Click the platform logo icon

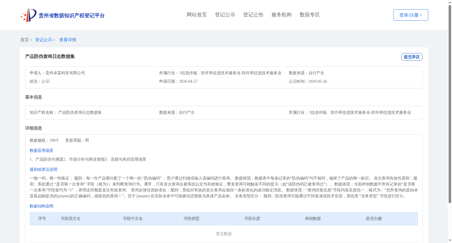[29, 15]
